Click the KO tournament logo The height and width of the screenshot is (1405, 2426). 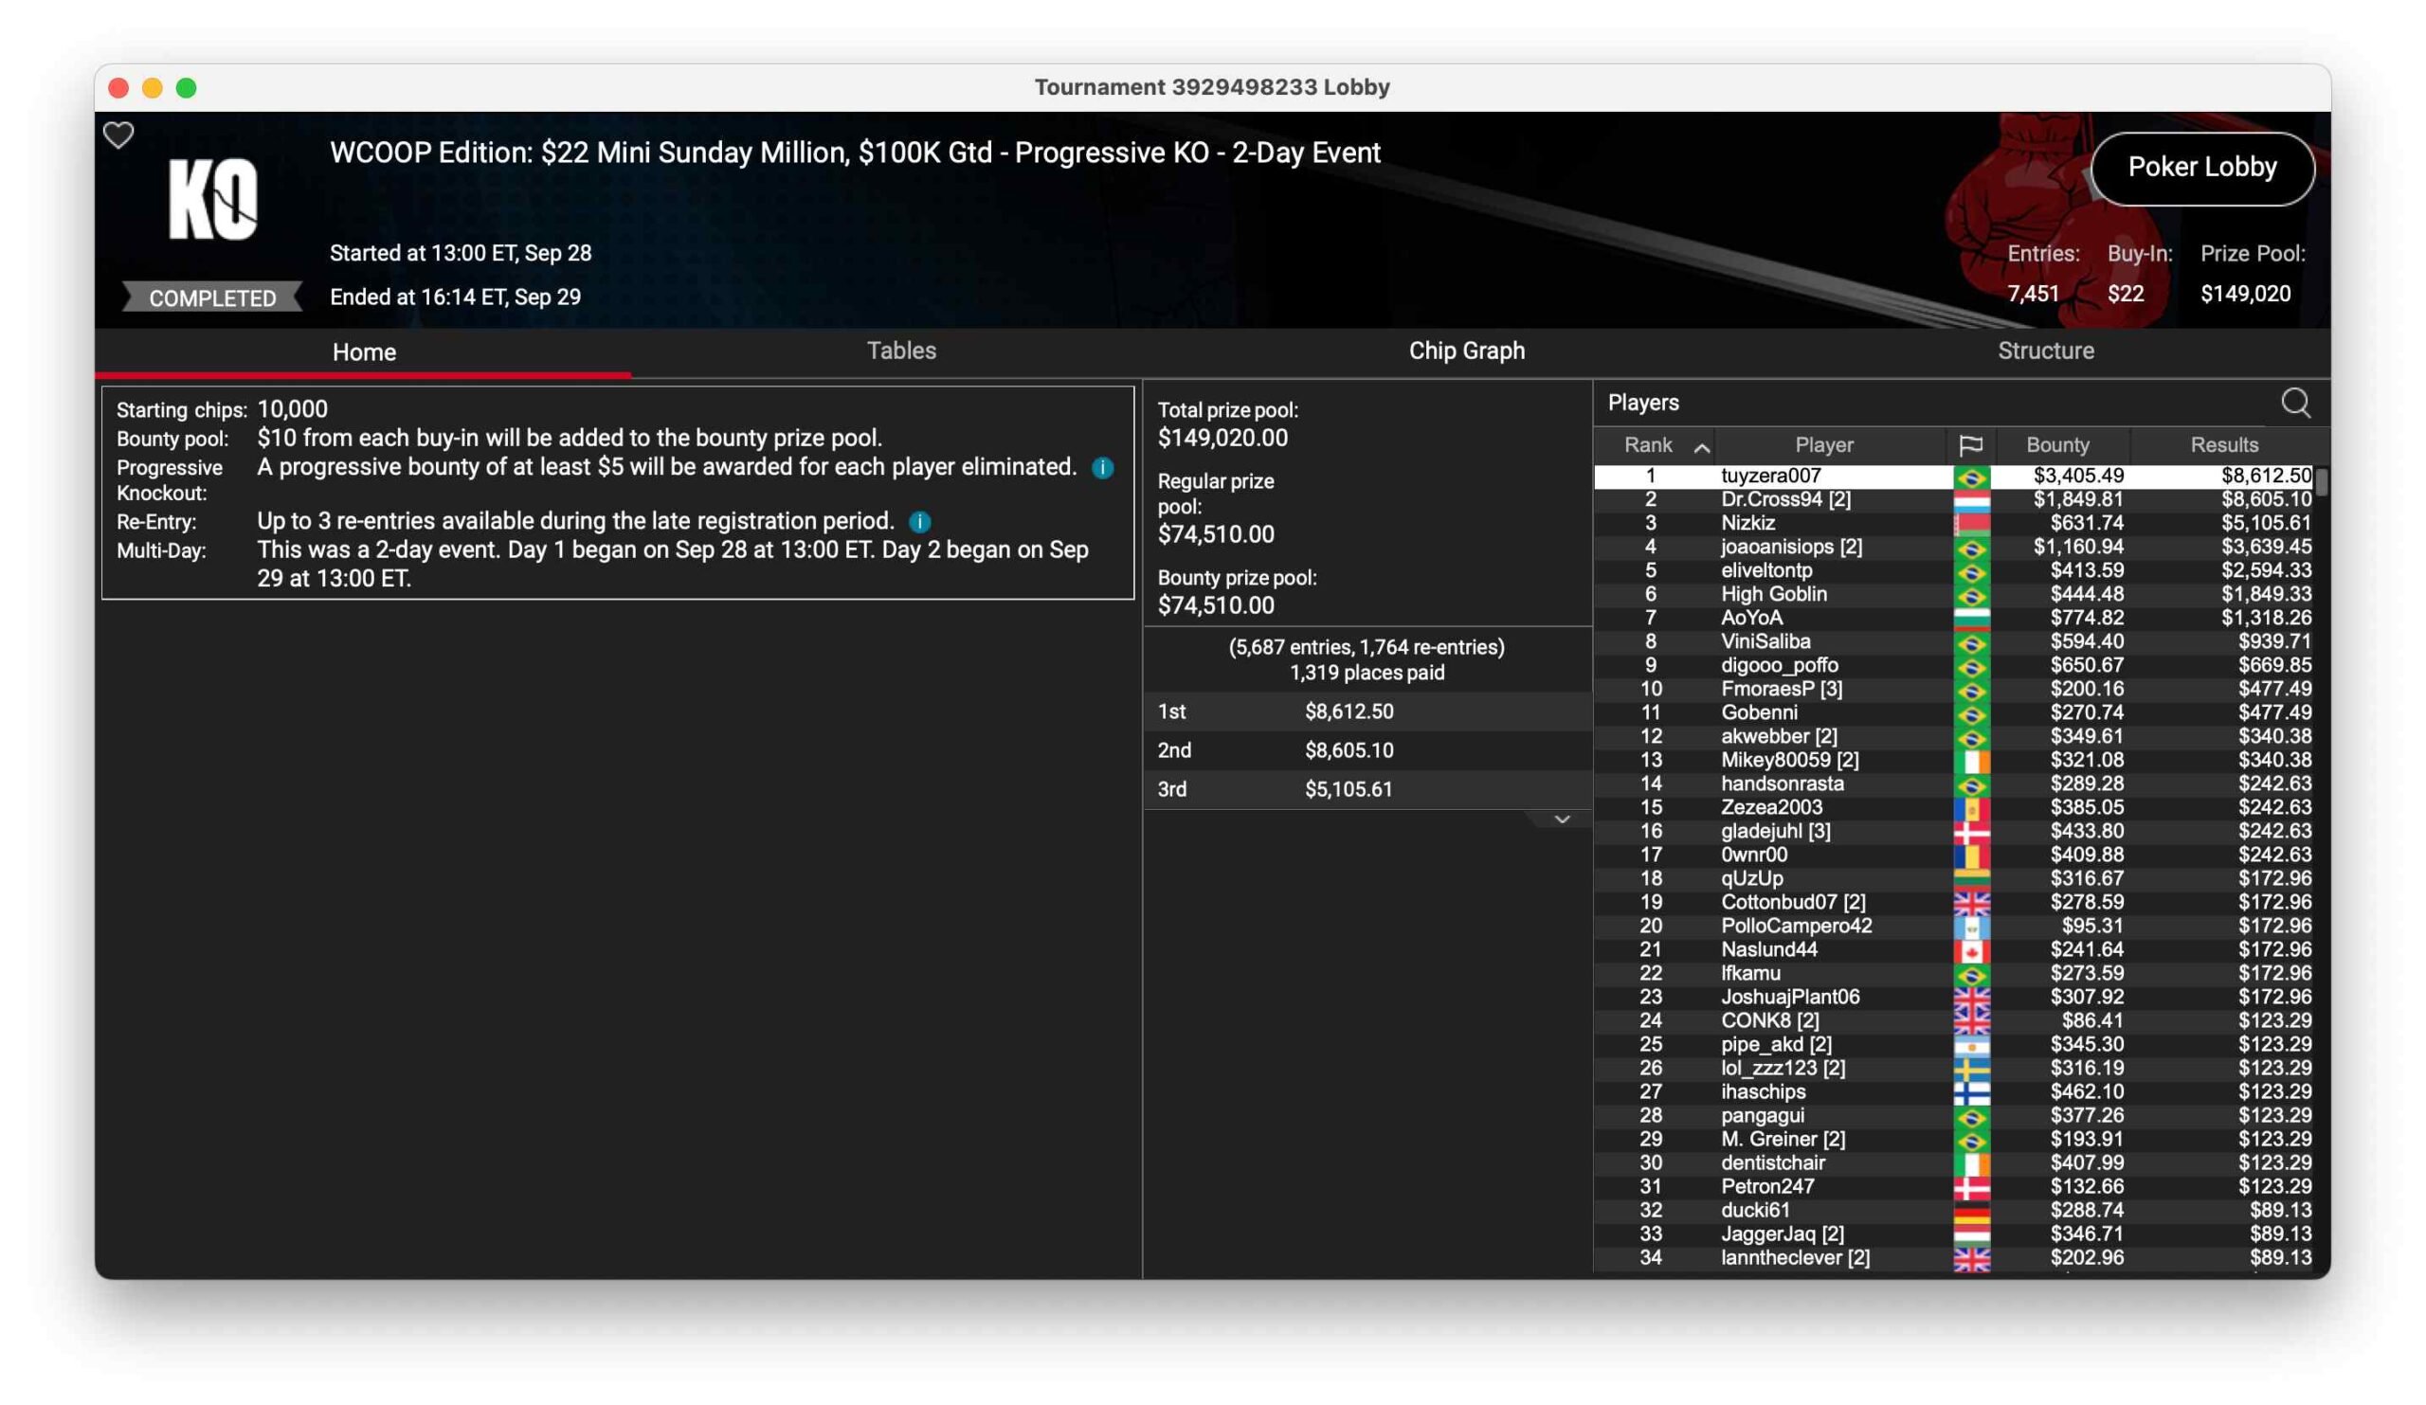point(213,199)
